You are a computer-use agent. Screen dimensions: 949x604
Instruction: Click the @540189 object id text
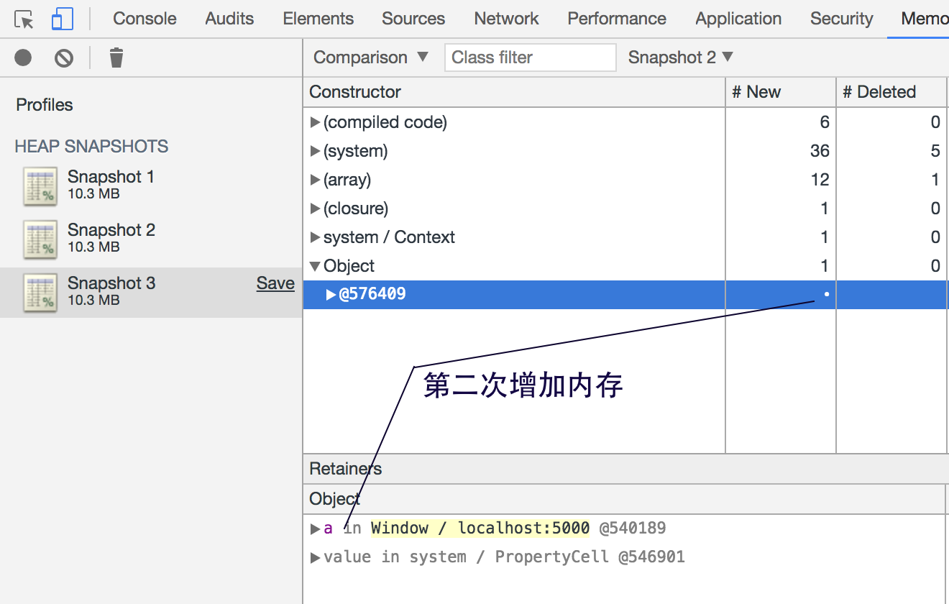pos(633,528)
